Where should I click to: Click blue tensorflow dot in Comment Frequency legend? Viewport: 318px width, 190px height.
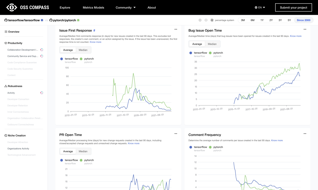point(191,147)
